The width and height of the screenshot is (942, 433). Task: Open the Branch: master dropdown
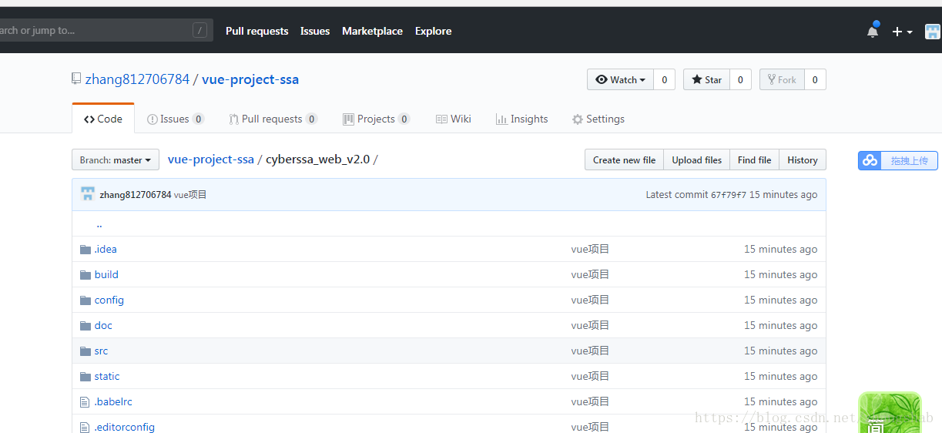[116, 160]
